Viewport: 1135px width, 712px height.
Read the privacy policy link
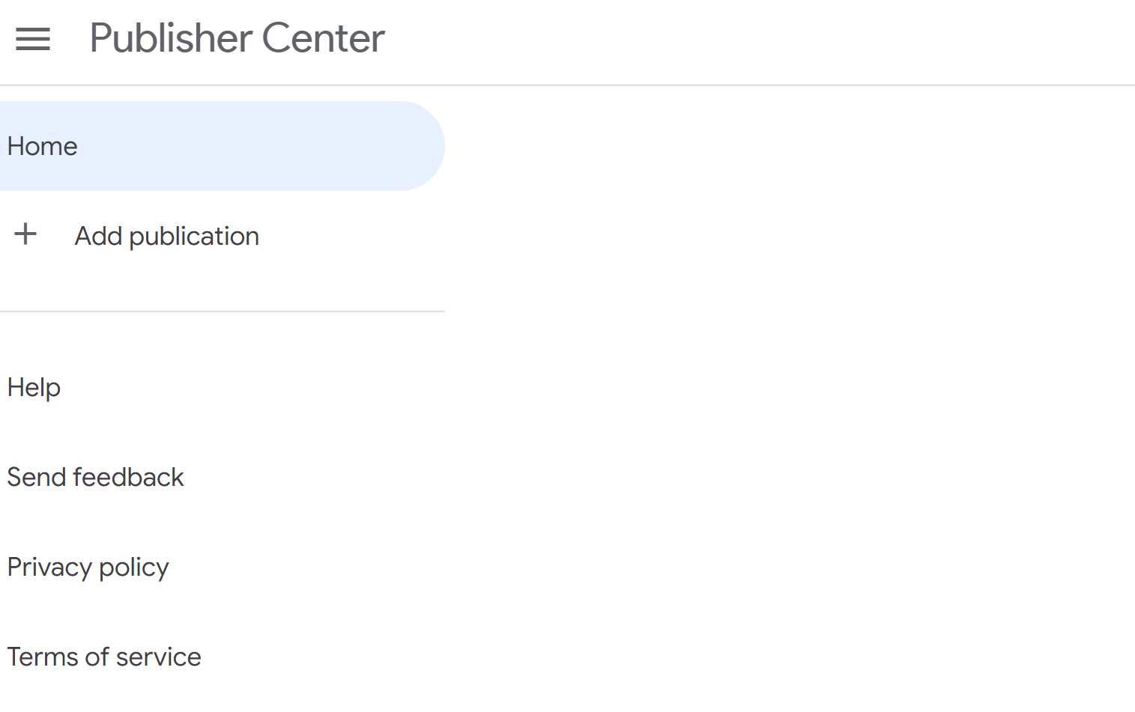(x=88, y=567)
